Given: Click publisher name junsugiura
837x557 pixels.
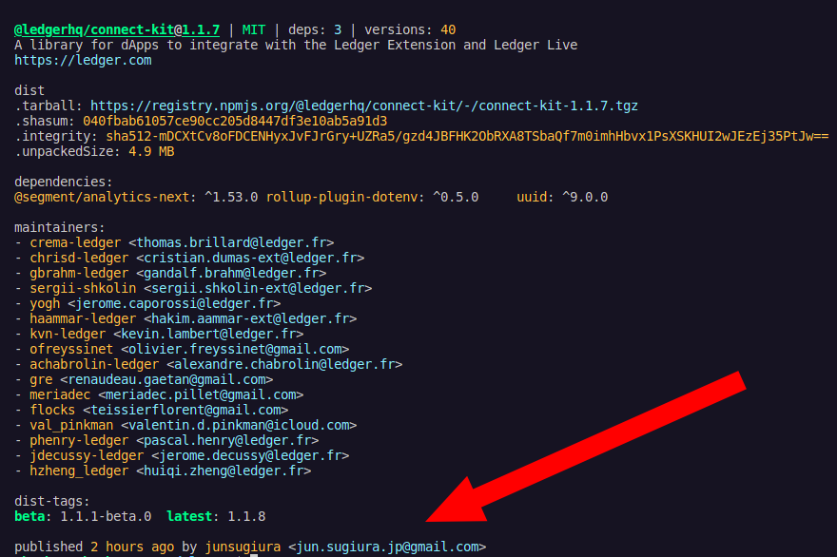Looking at the screenshot, I should pos(243,547).
